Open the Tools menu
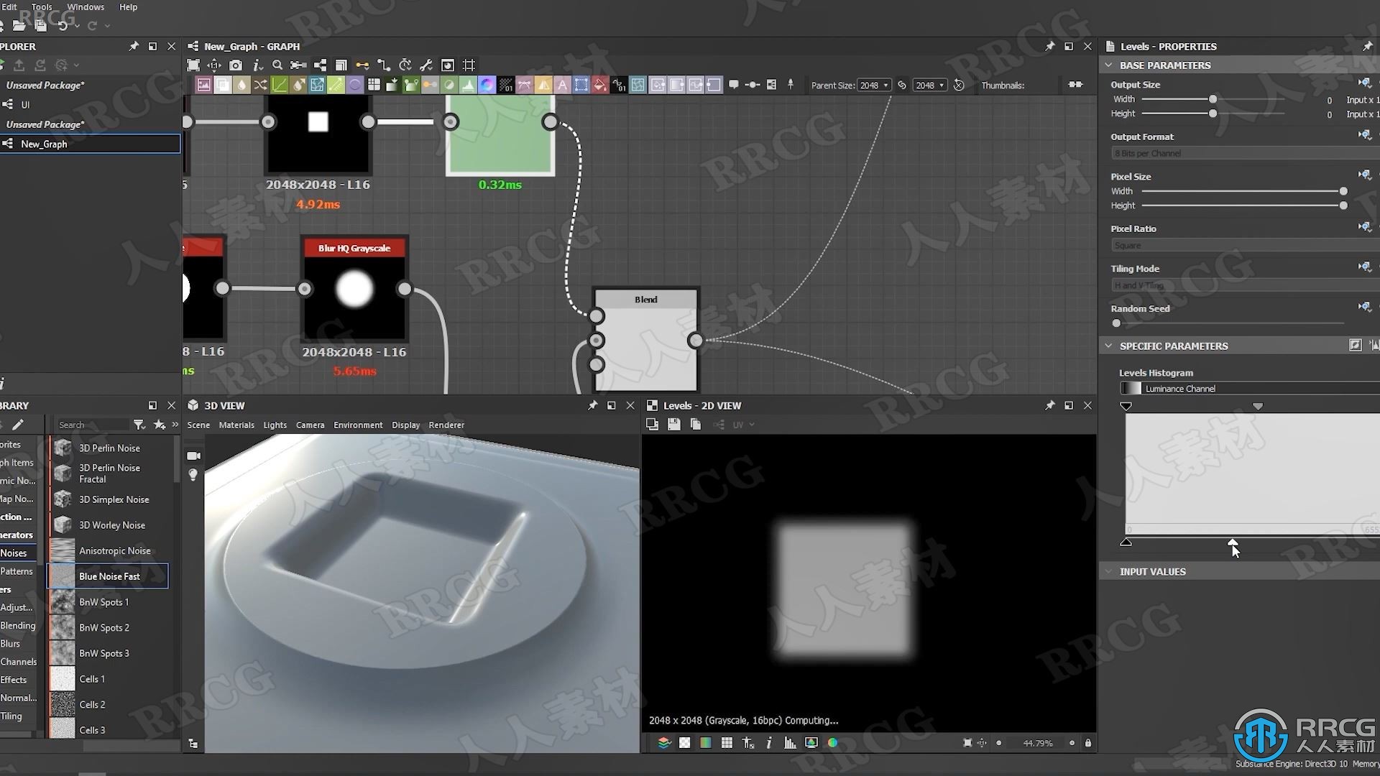This screenshot has height=776, width=1380. pyautogui.click(x=42, y=6)
